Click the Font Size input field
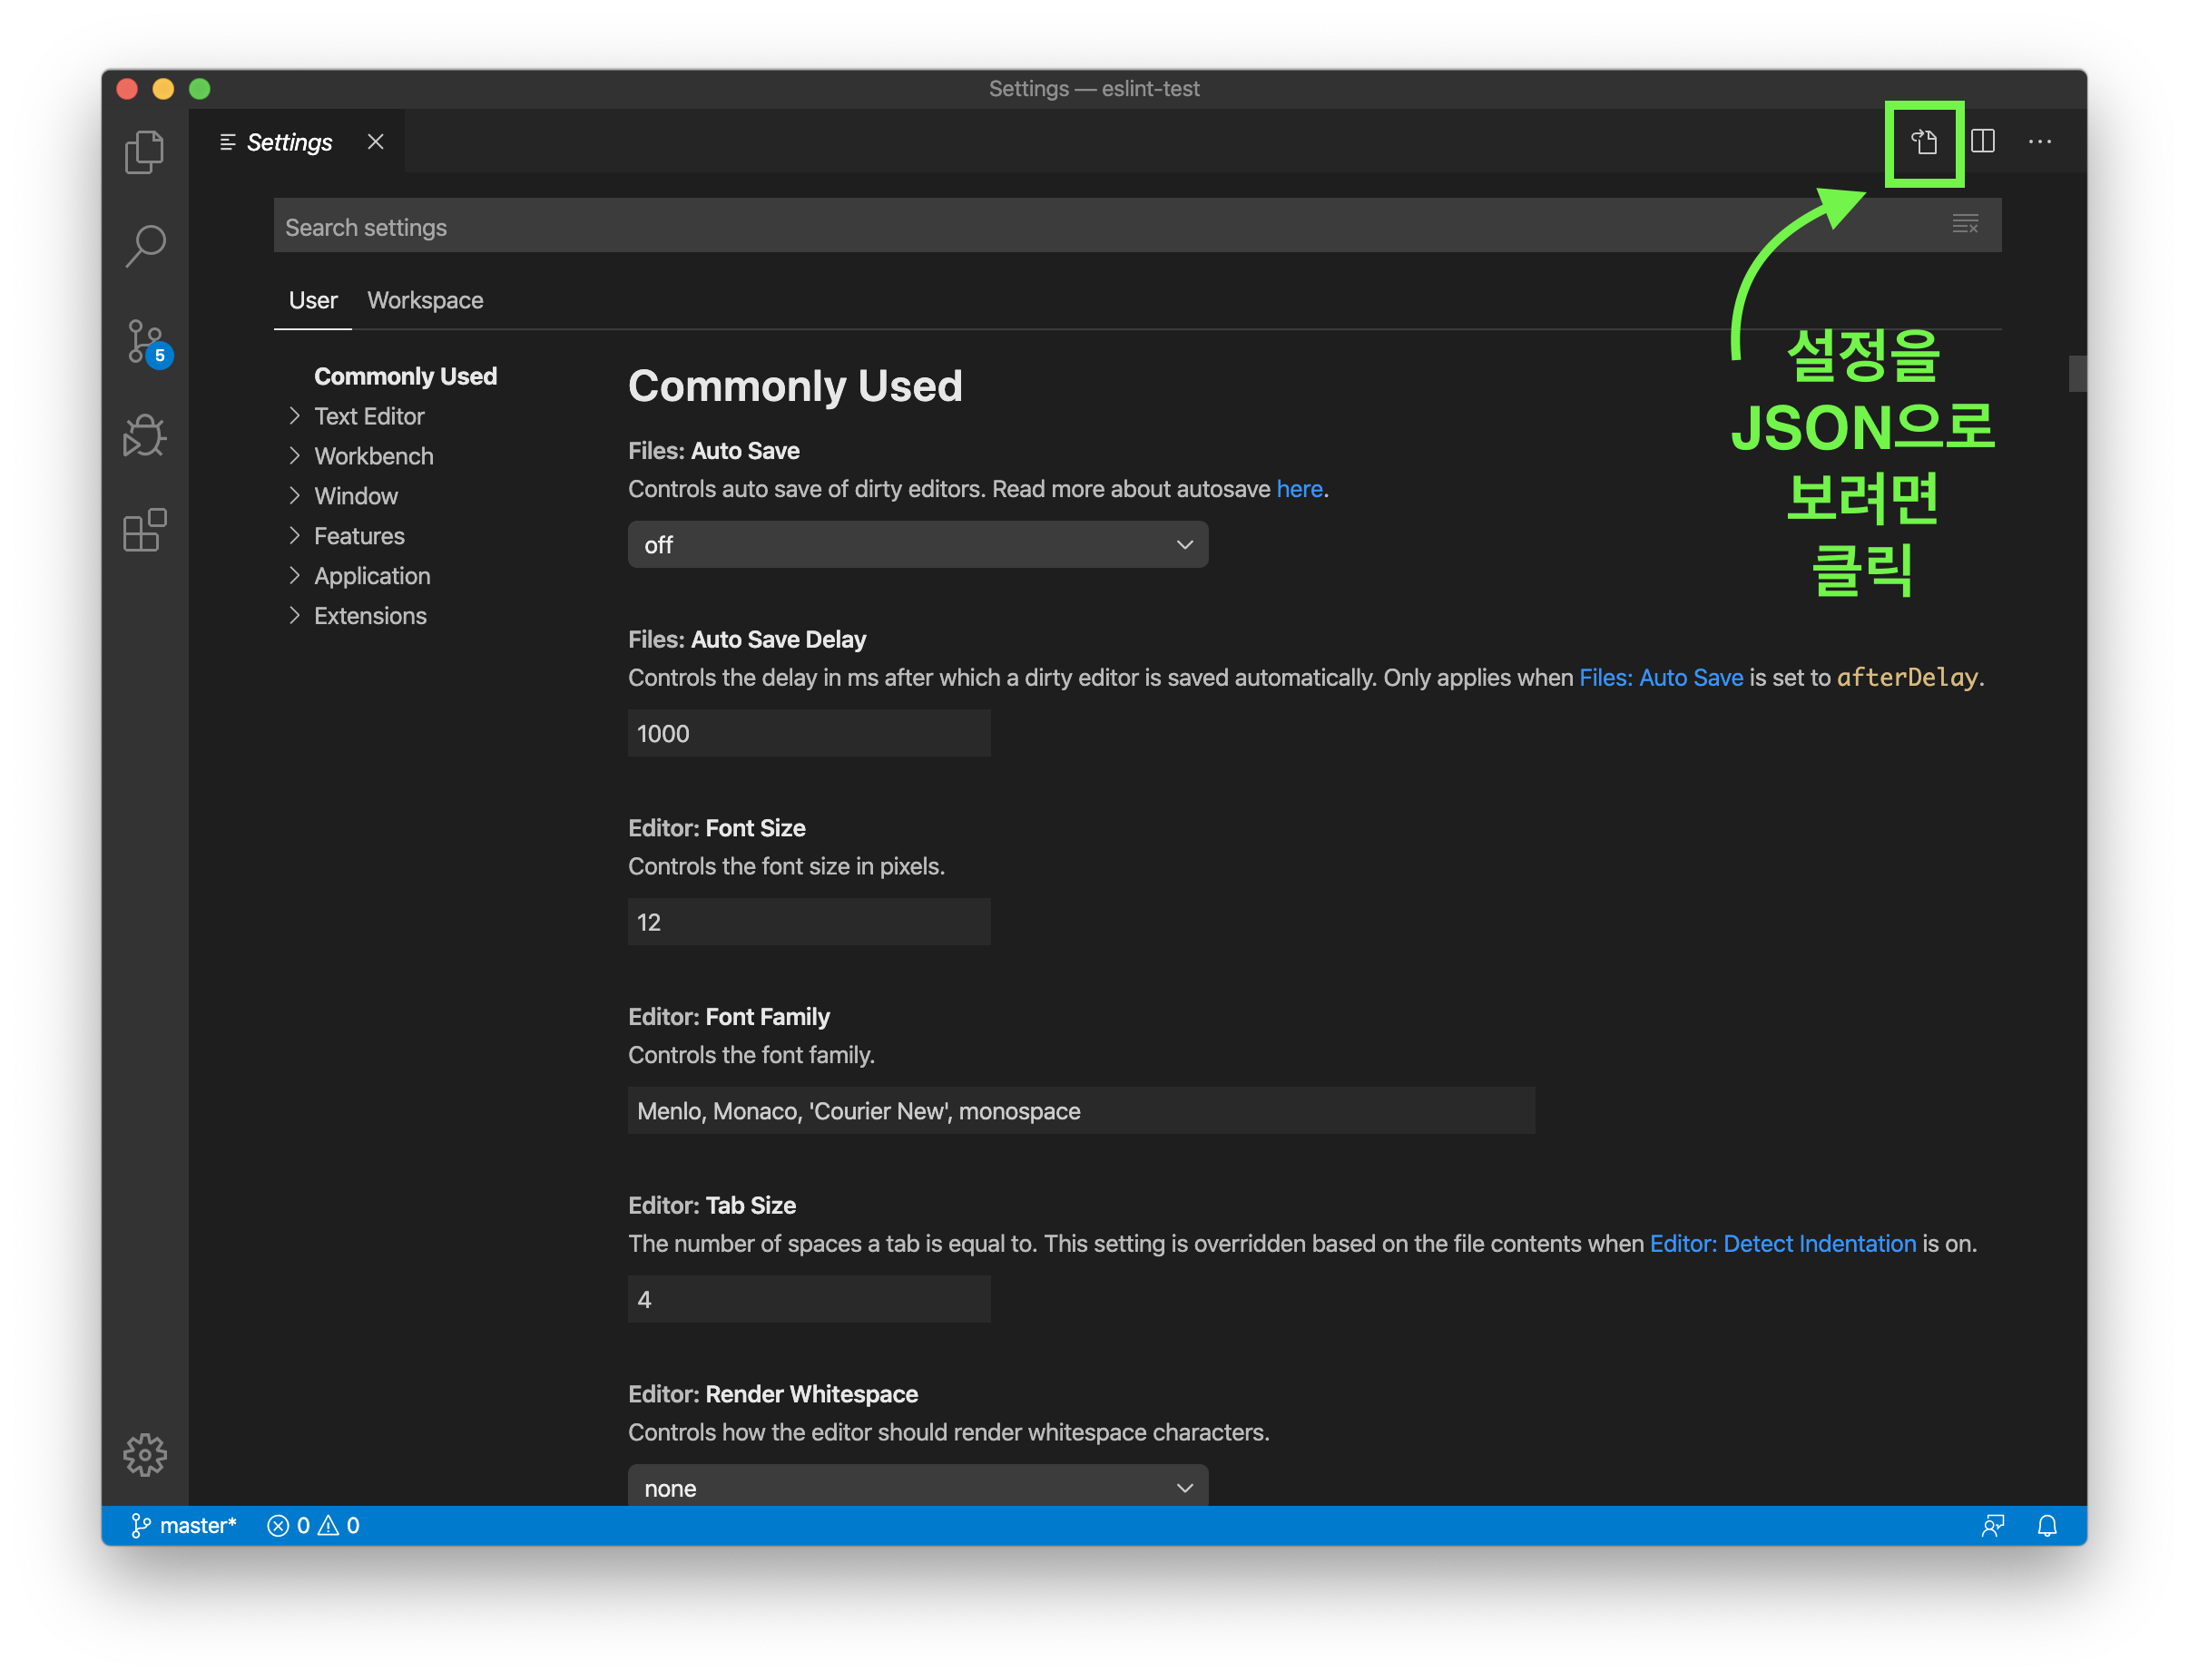Viewport: 2189px width, 1680px height. click(x=809, y=922)
